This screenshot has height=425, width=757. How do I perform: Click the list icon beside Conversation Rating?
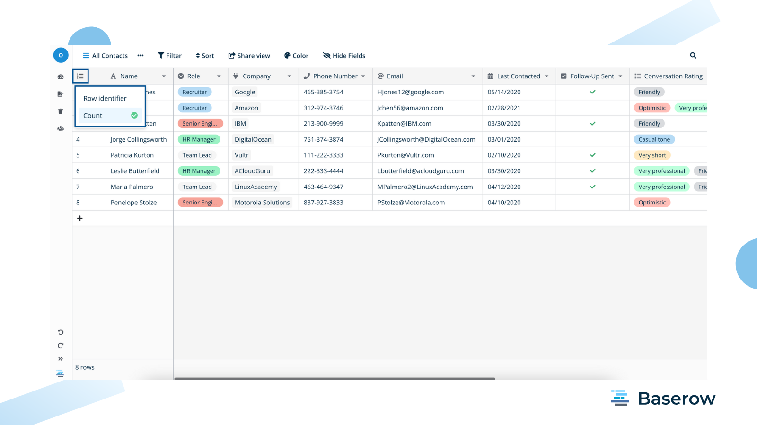[638, 76]
